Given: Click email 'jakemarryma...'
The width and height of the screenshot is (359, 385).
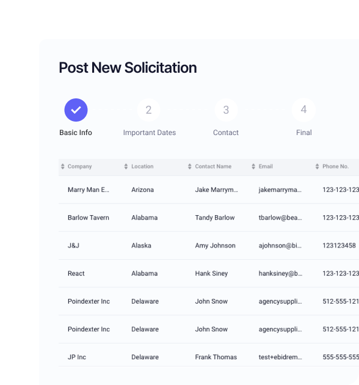Looking at the screenshot, I should [280, 190].
